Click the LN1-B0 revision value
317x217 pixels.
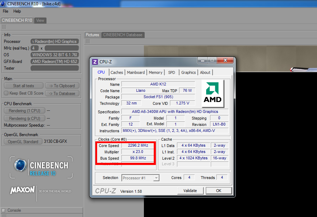tap(219, 124)
